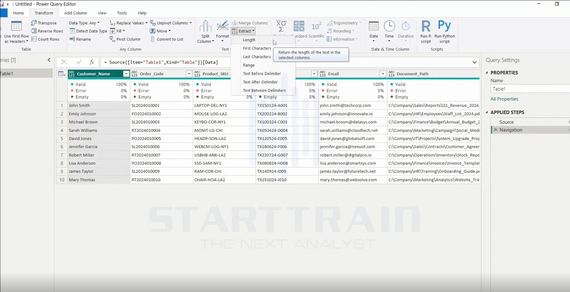The width and height of the screenshot is (570, 292).
Task: Open the All Properties link
Action: pyautogui.click(x=504, y=99)
